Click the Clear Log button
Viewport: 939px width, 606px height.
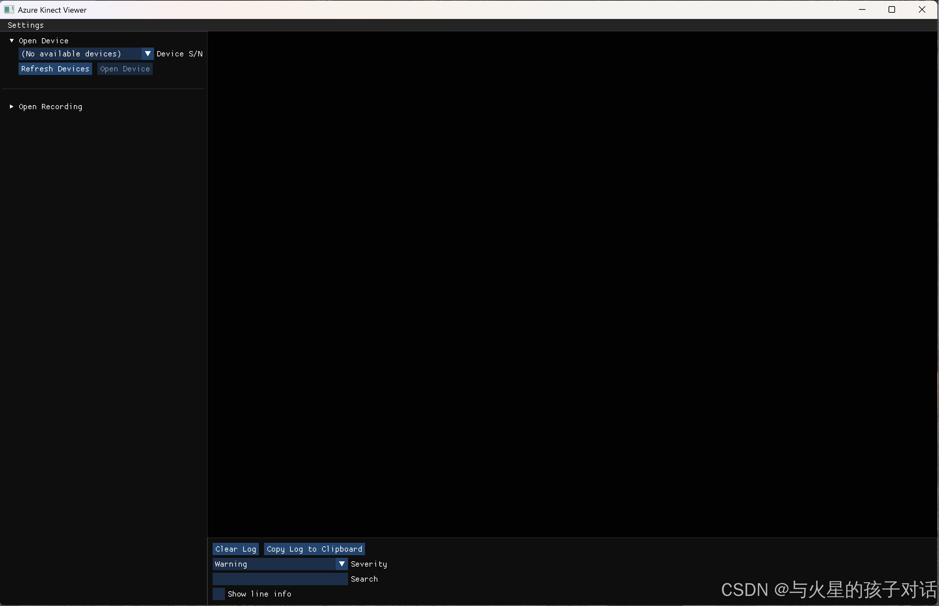point(235,549)
